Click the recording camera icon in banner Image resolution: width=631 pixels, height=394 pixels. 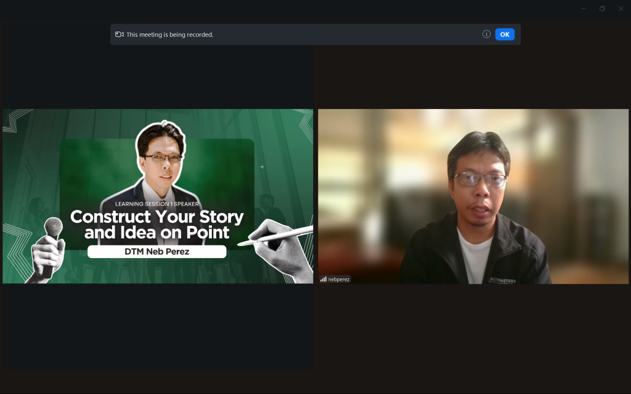120,34
